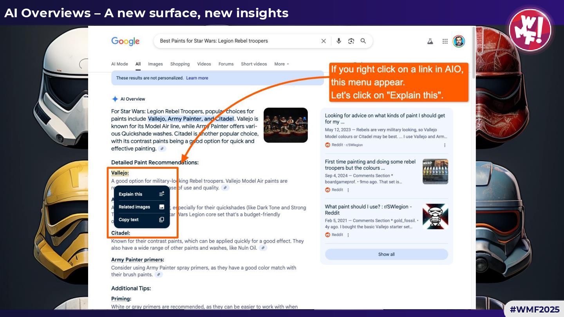Click the Citadel: underlined heading
The height and width of the screenshot is (317, 564).
pyautogui.click(x=121, y=233)
